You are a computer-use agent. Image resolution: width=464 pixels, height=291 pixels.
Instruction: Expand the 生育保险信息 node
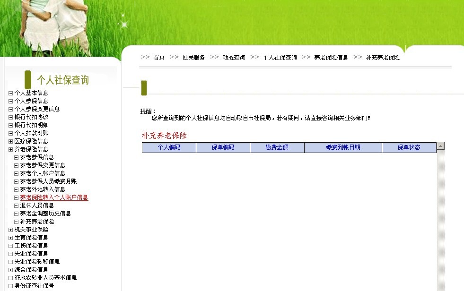(x=10, y=237)
